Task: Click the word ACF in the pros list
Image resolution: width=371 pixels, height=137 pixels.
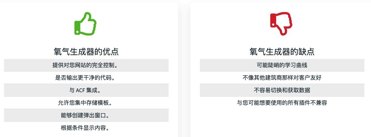Action: click(81, 91)
